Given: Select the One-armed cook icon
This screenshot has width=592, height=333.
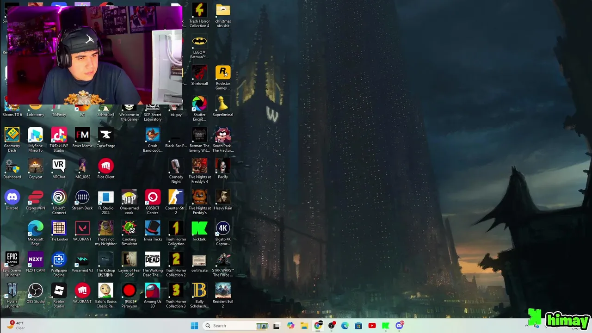Looking at the screenshot, I should tap(129, 202).
